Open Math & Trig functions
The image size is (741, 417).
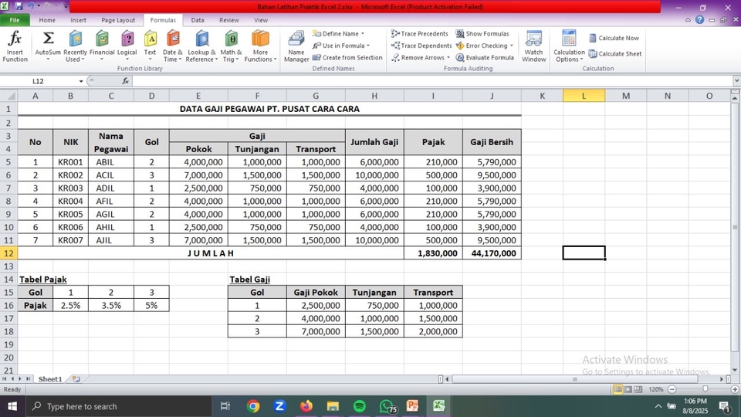pyautogui.click(x=231, y=46)
